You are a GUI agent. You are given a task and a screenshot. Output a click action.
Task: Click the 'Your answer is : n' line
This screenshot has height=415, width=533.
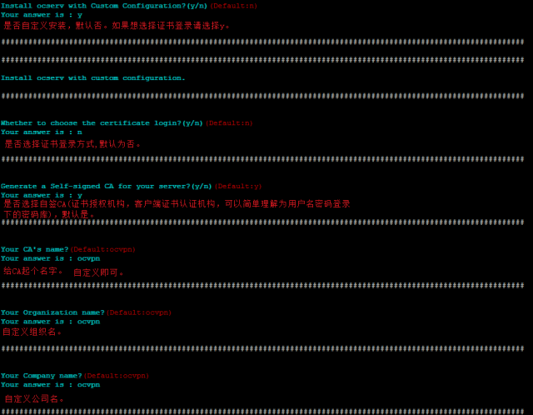tap(42, 132)
